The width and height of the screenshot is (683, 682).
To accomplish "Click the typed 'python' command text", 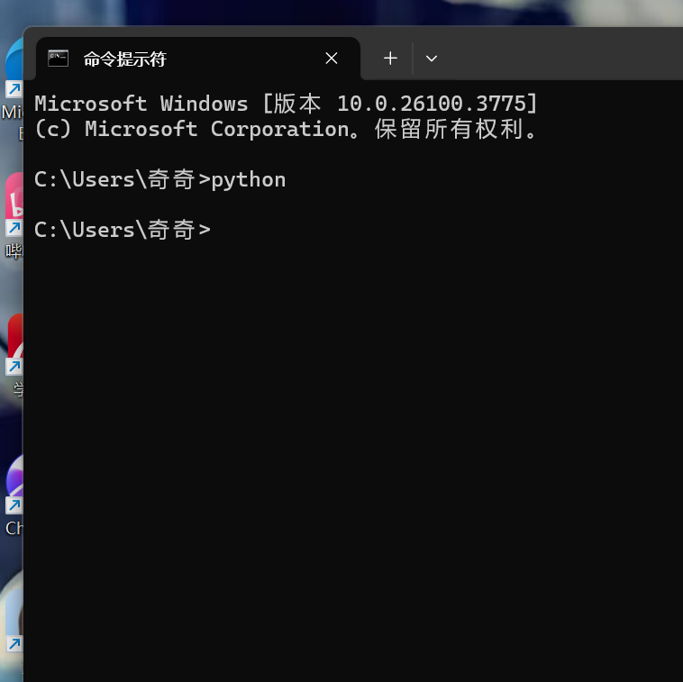I will click(249, 180).
